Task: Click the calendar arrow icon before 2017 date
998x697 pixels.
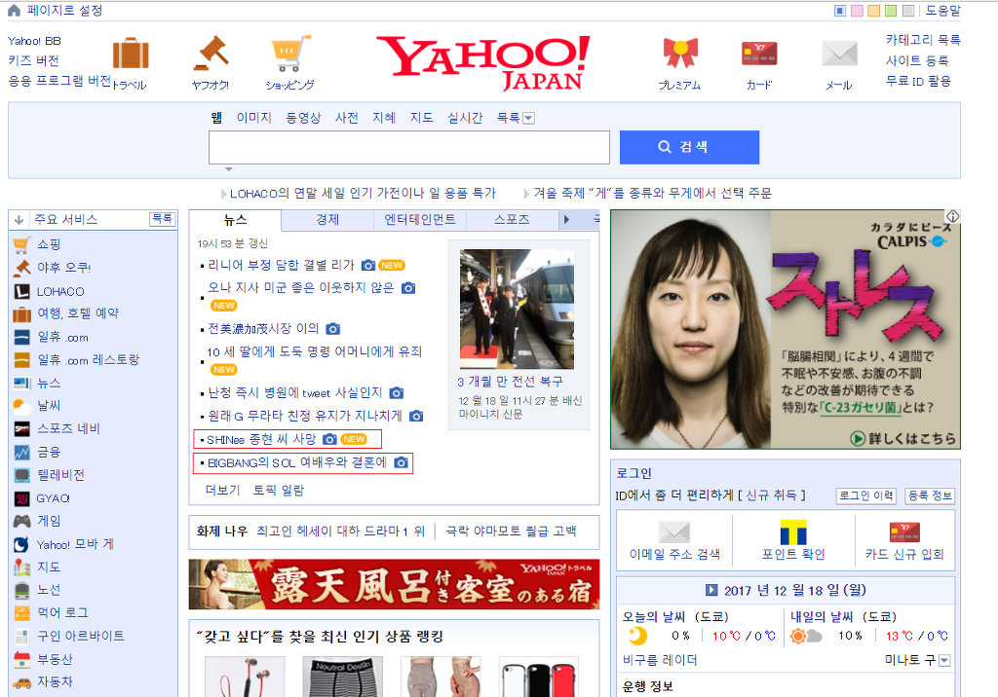Action: (x=711, y=590)
